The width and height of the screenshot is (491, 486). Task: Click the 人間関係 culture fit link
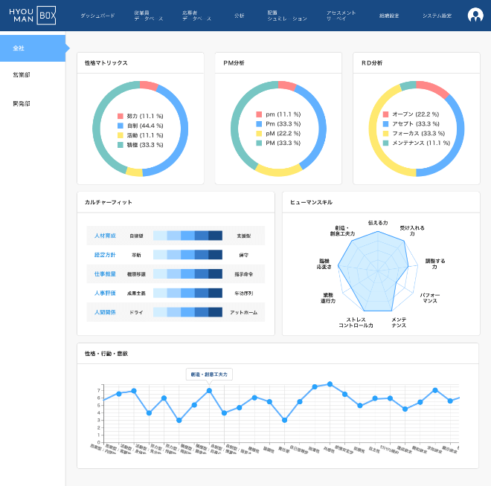point(105,313)
